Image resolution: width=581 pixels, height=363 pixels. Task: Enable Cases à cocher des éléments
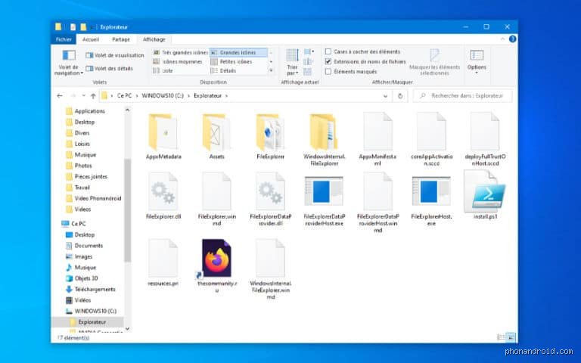click(328, 51)
